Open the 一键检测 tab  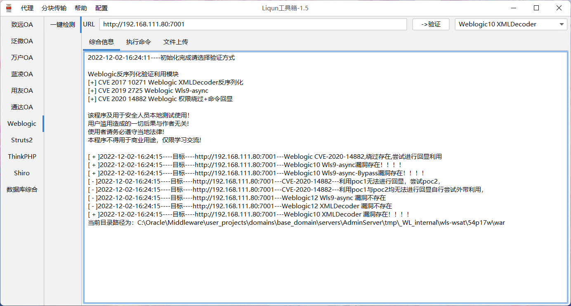point(63,25)
